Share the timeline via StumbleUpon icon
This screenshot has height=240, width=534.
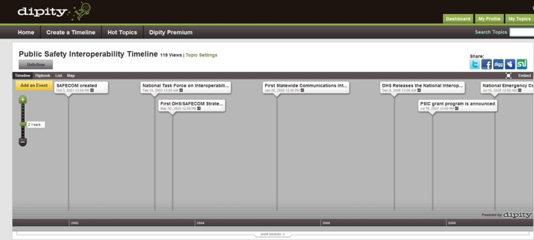pyautogui.click(x=522, y=64)
